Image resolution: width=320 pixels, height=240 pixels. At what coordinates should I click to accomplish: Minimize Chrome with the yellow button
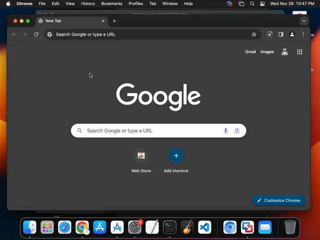[x=22, y=21]
